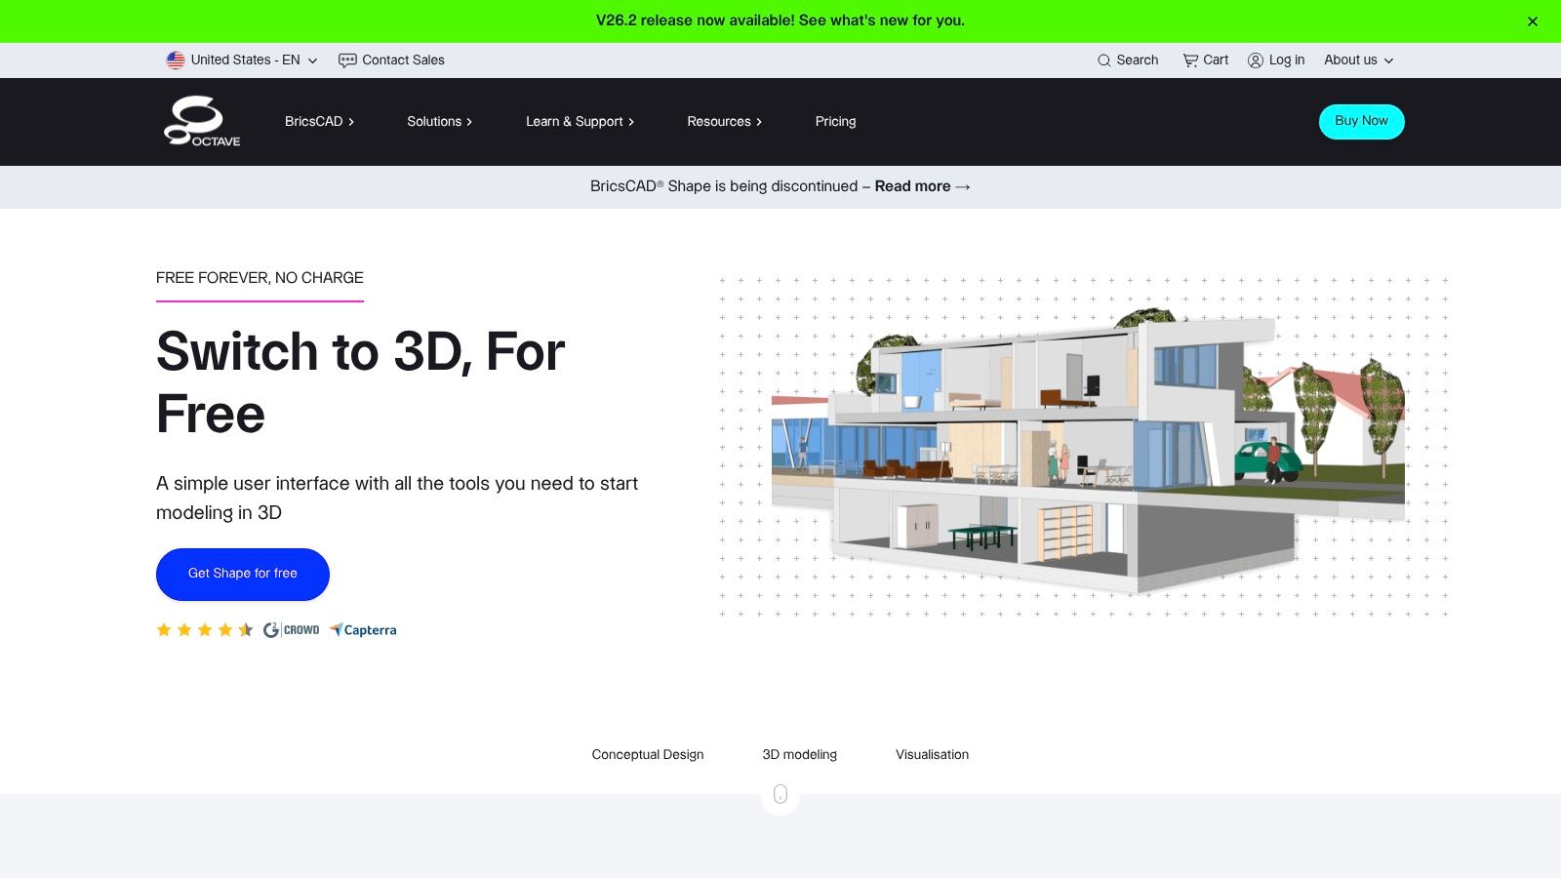
Task: Open the United States - EN region dropdown
Action: click(242, 60)
